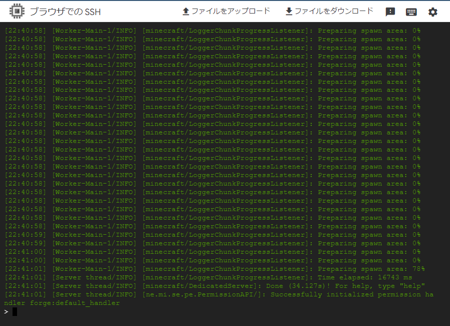Click the upload arrow icon
Viewport: 450px width, 326px height.
(186, 12)
